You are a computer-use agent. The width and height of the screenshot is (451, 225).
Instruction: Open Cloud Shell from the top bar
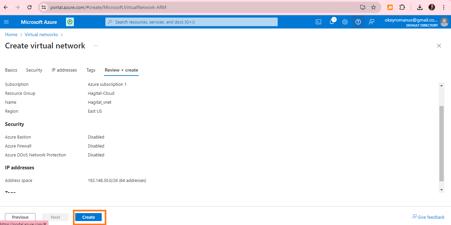(318, 22)
